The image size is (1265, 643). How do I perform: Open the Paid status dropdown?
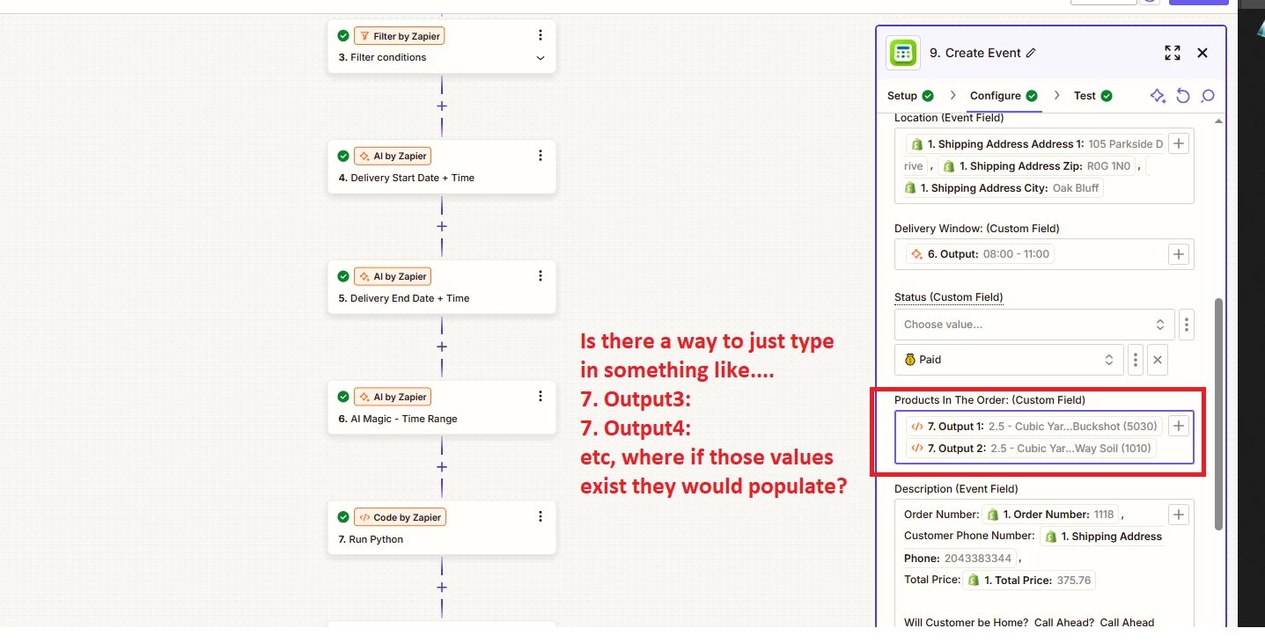click(1009, 360)
